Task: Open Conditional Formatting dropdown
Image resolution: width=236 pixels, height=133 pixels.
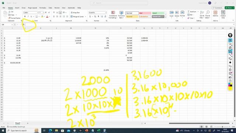Action: pos(113,15)
